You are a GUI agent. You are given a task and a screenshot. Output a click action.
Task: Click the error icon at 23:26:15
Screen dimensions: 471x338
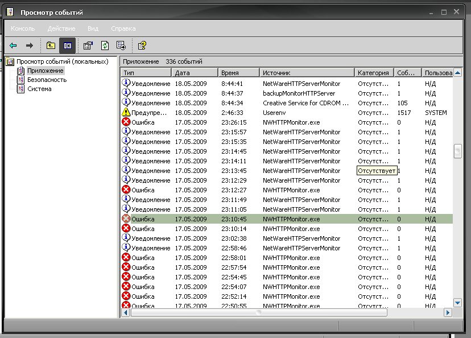pos(126,122)
